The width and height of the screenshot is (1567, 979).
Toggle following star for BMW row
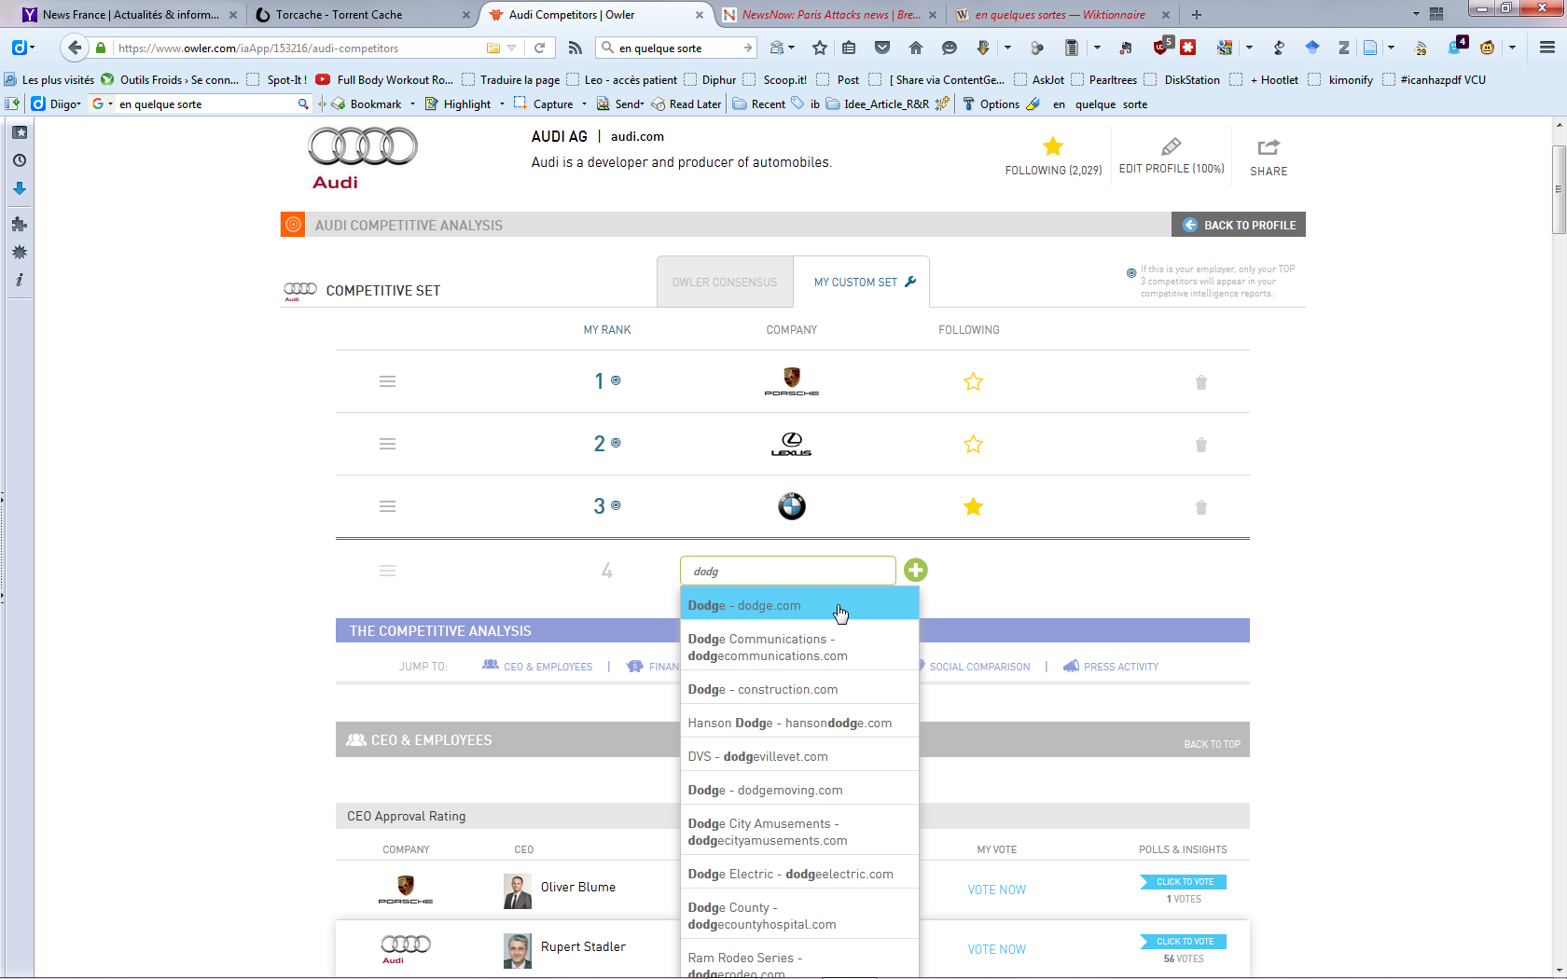click(x=973, y=506)
